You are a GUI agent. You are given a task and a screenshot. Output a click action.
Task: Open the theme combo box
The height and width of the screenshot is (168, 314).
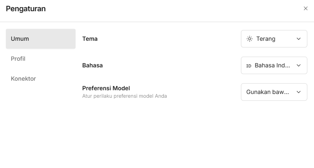pos(274,39)
